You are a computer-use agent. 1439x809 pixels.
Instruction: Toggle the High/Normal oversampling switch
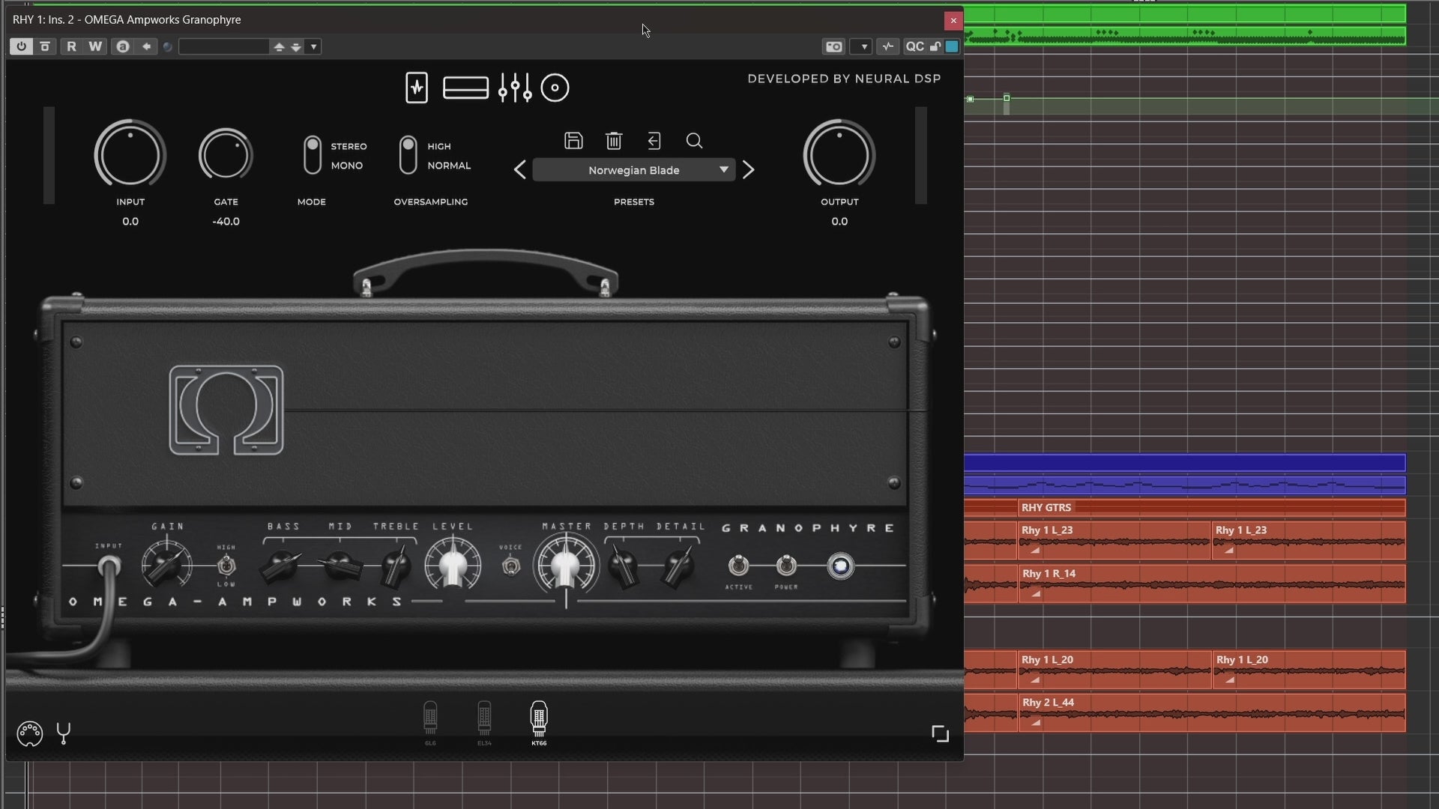(408, 155)
